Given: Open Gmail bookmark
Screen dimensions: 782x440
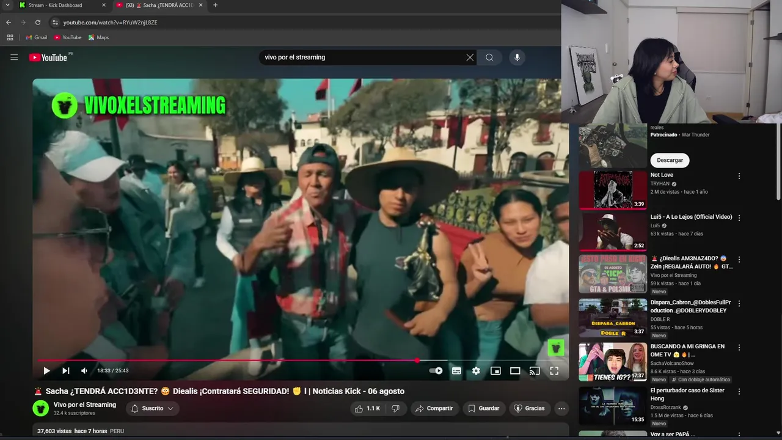Looking at the screenshot, I should pos(36,37).
